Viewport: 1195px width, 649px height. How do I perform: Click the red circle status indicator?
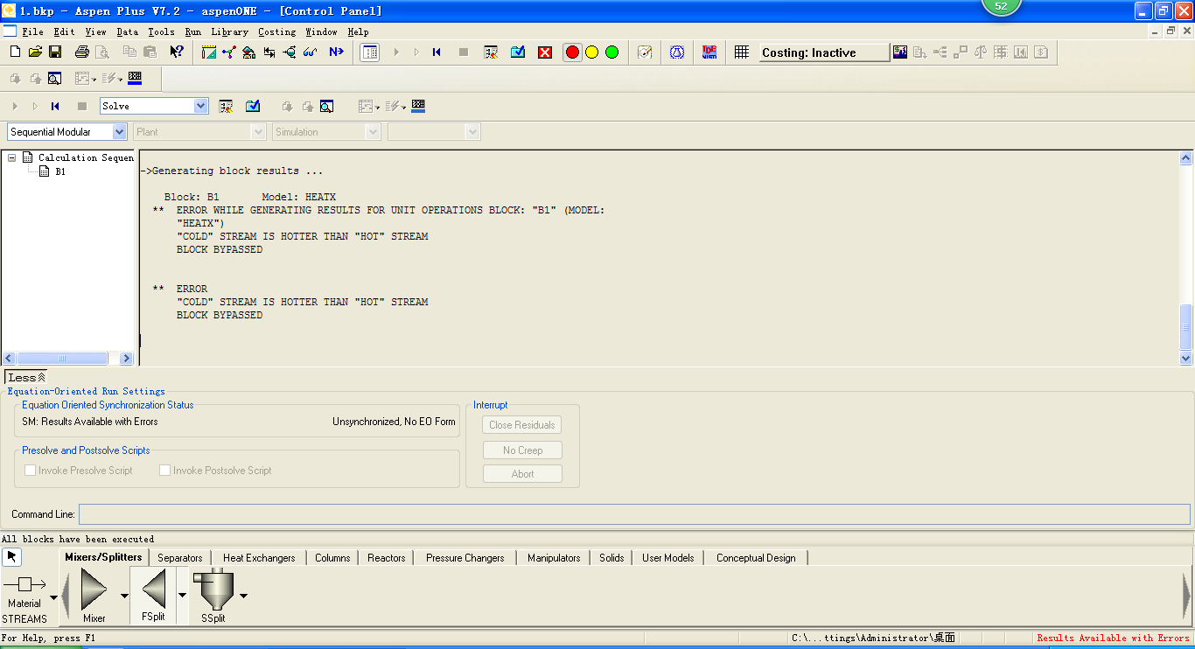[572, 52]
